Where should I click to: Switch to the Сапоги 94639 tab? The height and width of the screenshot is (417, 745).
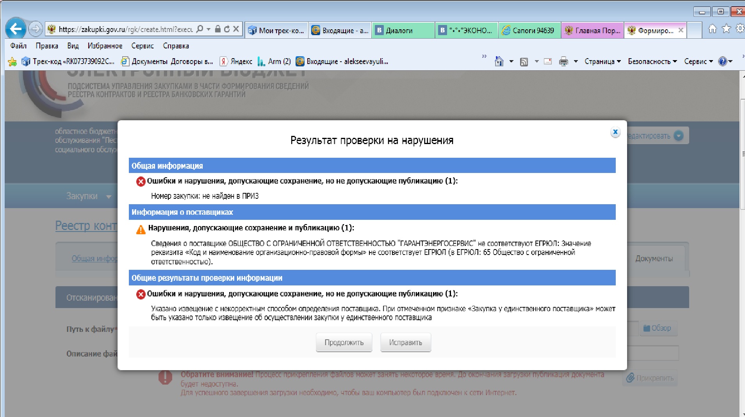529,30
